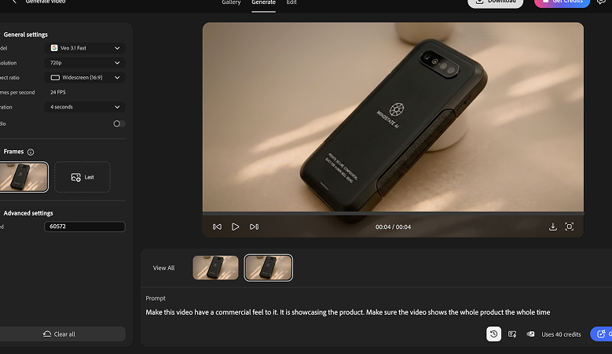Select the second highlighted video thumbnail
This screenshot has height=354, width=612.
(268, 267)
